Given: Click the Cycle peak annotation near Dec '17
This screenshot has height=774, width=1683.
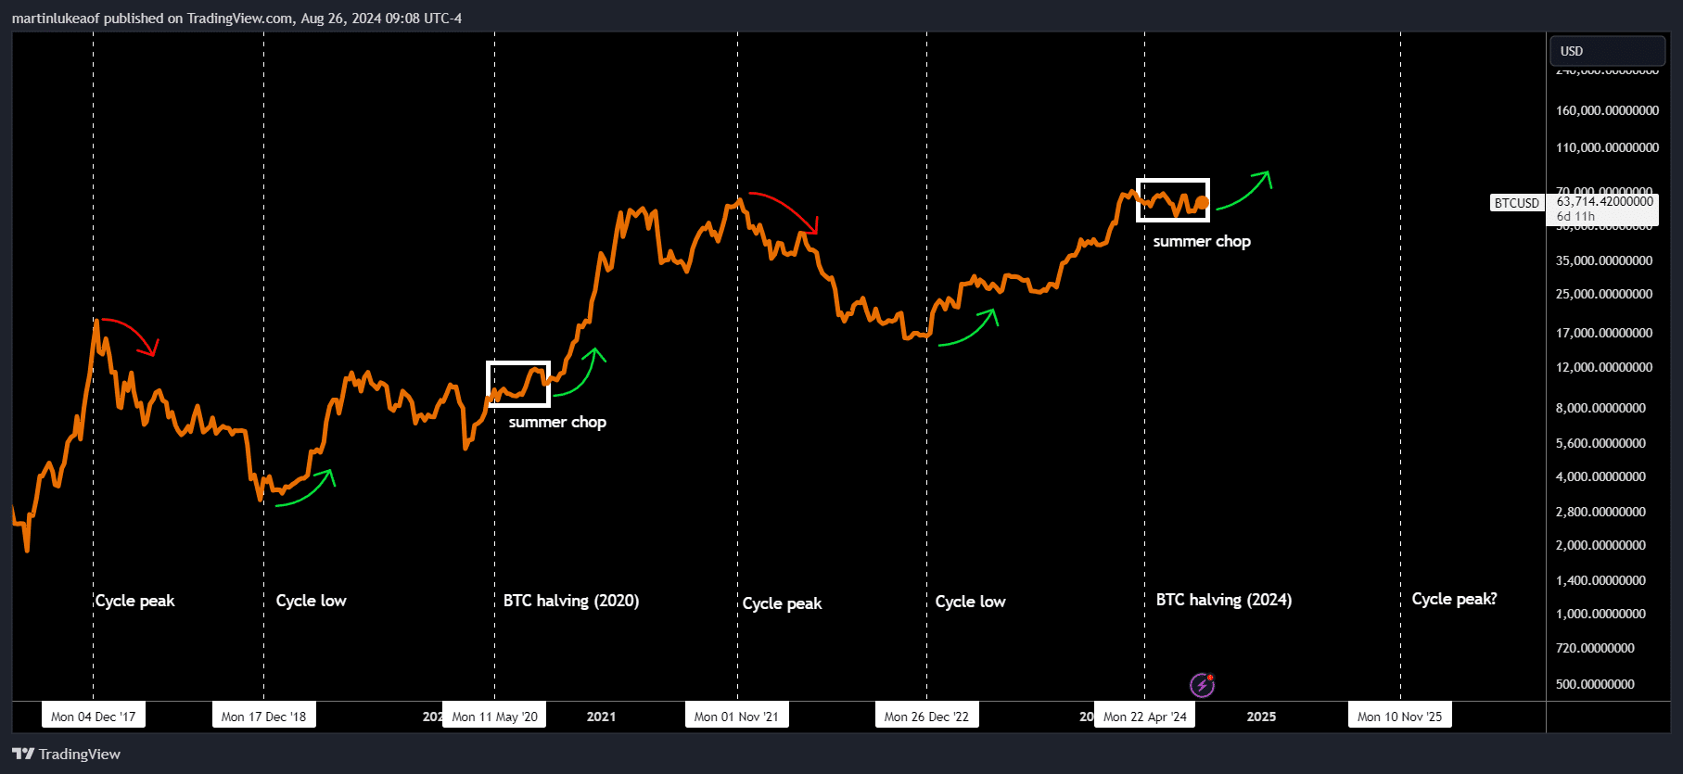Looking at the screenshot, I should 134,601.
